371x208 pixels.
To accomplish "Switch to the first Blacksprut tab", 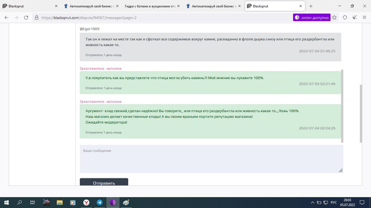I will click(30, 6).
